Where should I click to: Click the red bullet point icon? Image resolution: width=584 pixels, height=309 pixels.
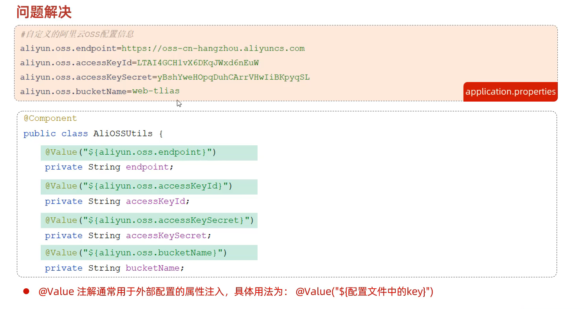(x=27, y=291)
